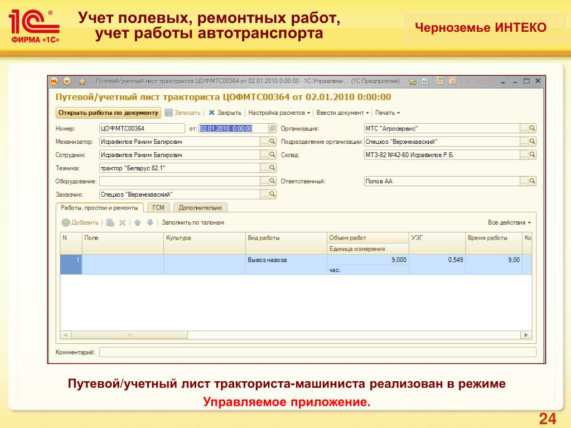Click the ellipsis select button for Заказчик
Viewport: 571px width, 428px height.
(x=264, y=194)
